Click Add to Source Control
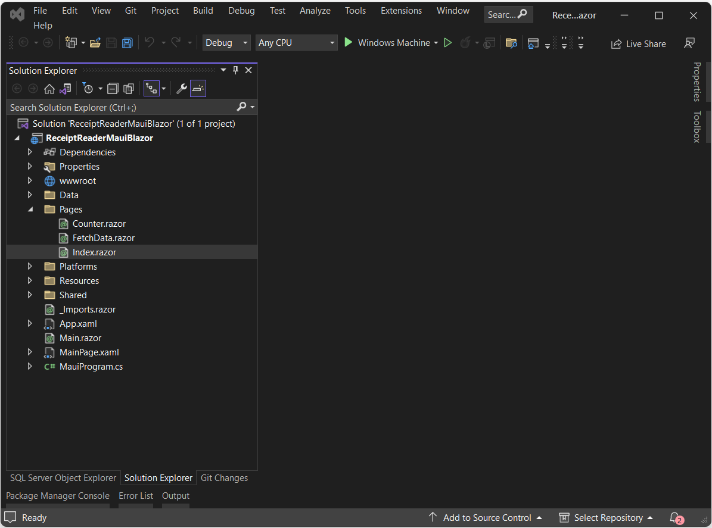 (x=485, y=517)
